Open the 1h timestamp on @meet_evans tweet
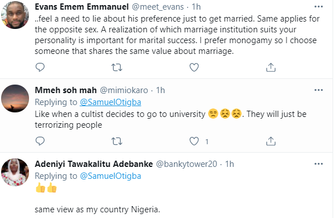Screen dimensions: 336x218 [x=196, y=7]
